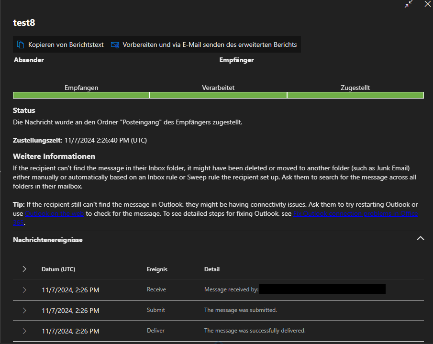This screenshot has width=433, height=344.
Task: Expand the Receive event row
Action: [x=24, y=290]
